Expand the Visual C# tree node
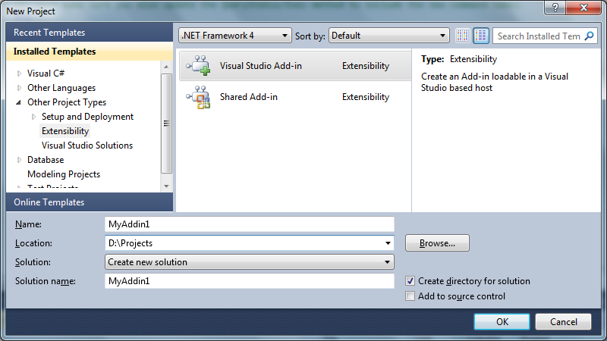This screenshot has height=341, width=607. 20,74
